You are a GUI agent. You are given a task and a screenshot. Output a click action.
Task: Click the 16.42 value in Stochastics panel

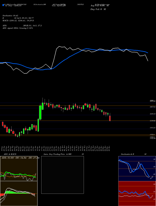(152, 178)
